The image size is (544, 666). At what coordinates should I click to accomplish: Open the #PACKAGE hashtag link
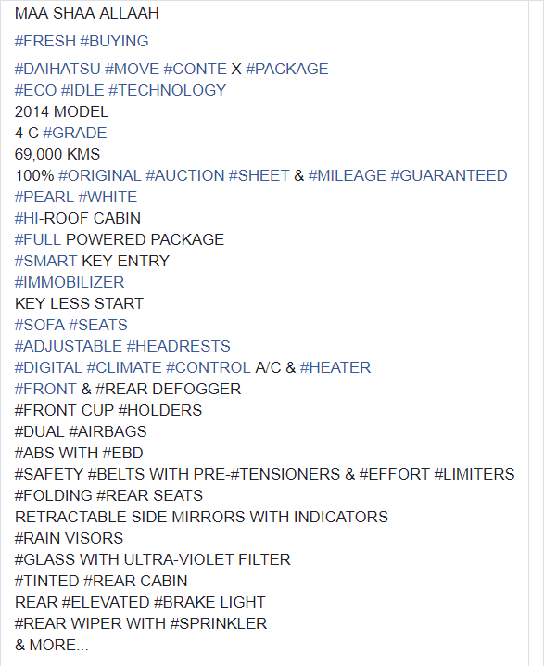tap(287, 69)
